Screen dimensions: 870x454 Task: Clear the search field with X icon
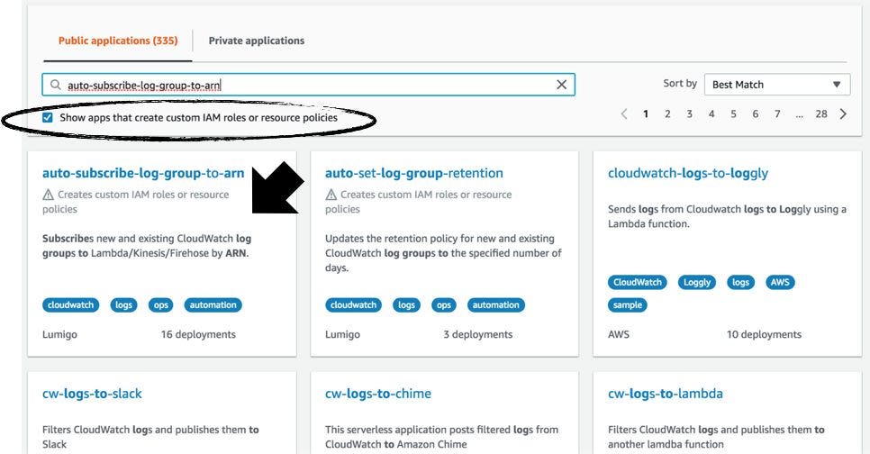[x=561, y=85]
